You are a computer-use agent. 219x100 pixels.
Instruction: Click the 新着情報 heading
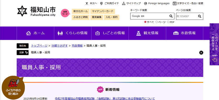click(x=112, y=90)
